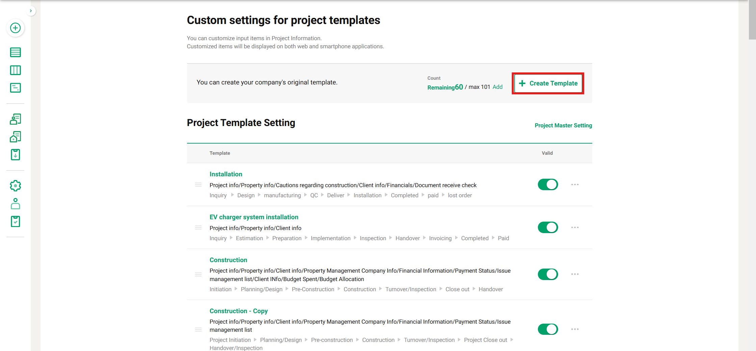
Task: Click the clipboard download icon in sidebar
Action: [15, 155]
